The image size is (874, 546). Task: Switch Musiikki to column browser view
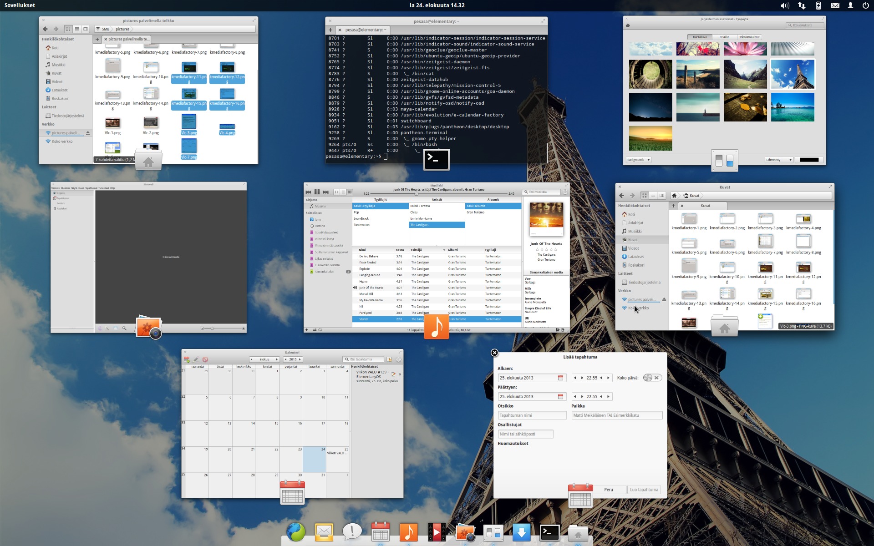coord(350,192)
